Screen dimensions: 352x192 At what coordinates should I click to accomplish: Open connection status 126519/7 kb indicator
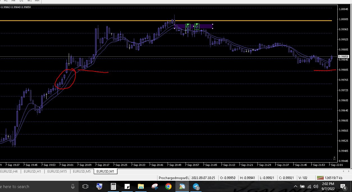[330, 178]
